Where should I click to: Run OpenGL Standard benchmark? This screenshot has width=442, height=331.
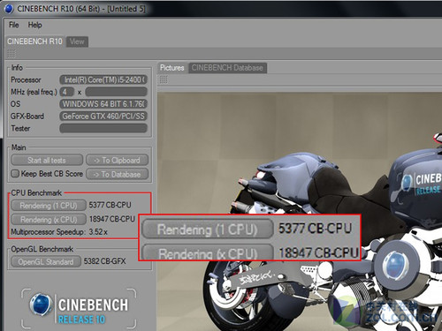[x=46, y=261]
